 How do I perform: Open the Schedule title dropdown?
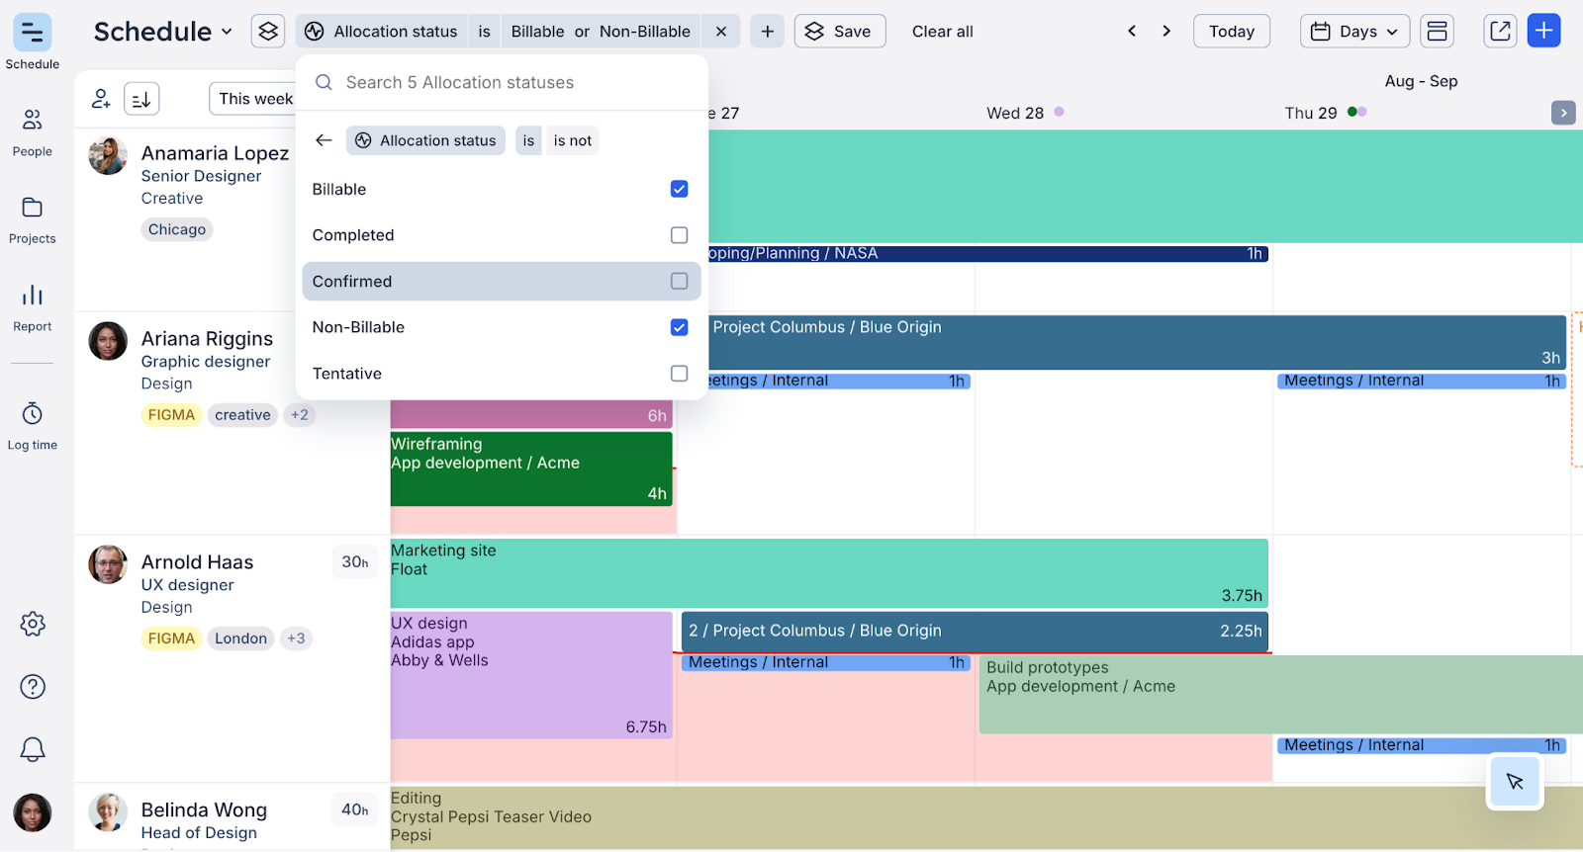click(x=163, y=32)
